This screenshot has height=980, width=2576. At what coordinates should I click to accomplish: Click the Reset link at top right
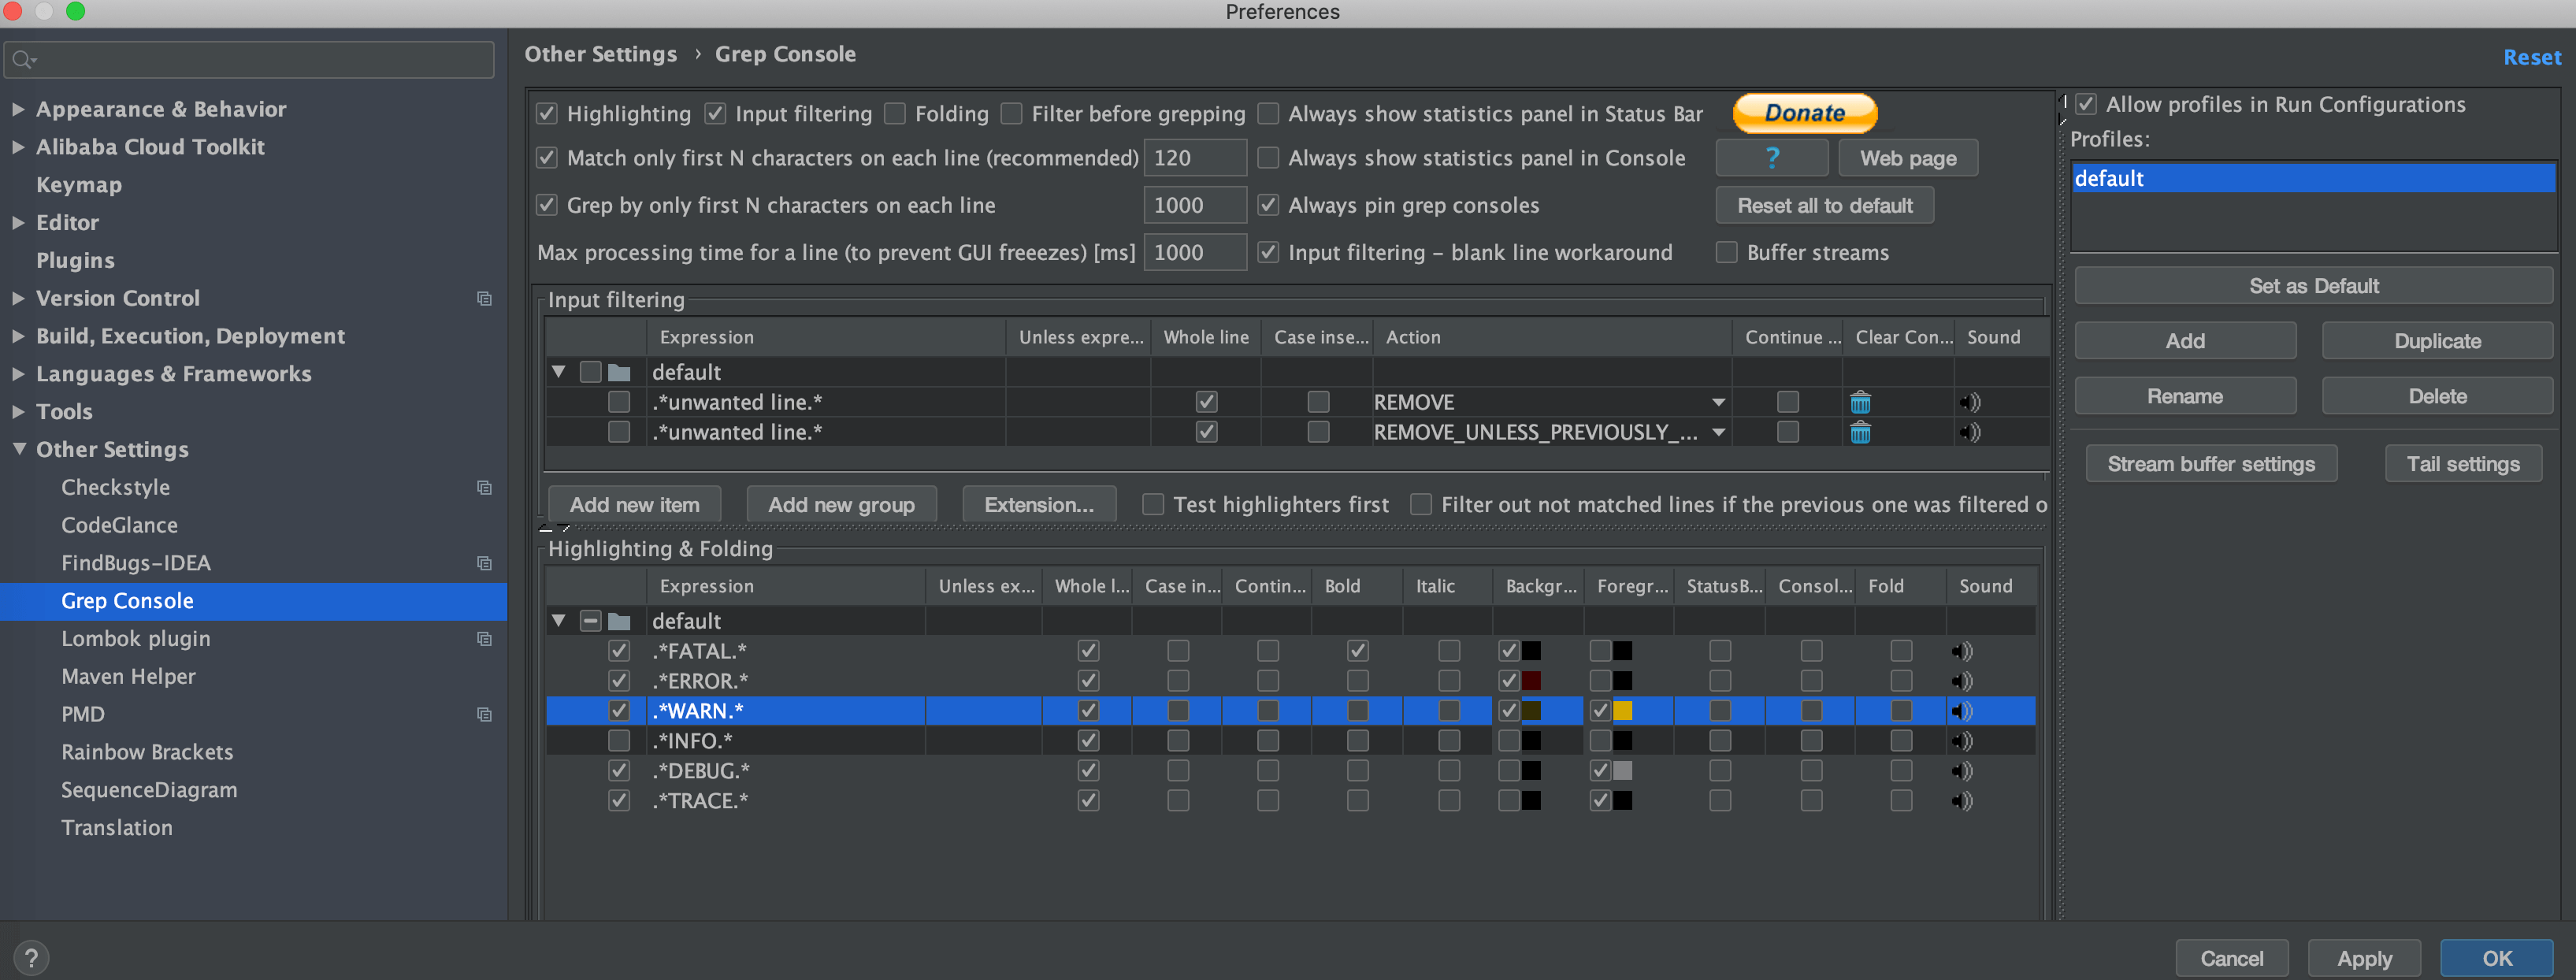tap(2531, 57)
